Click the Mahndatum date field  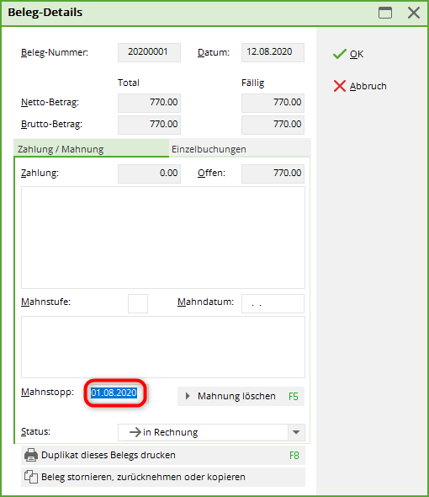273,303
